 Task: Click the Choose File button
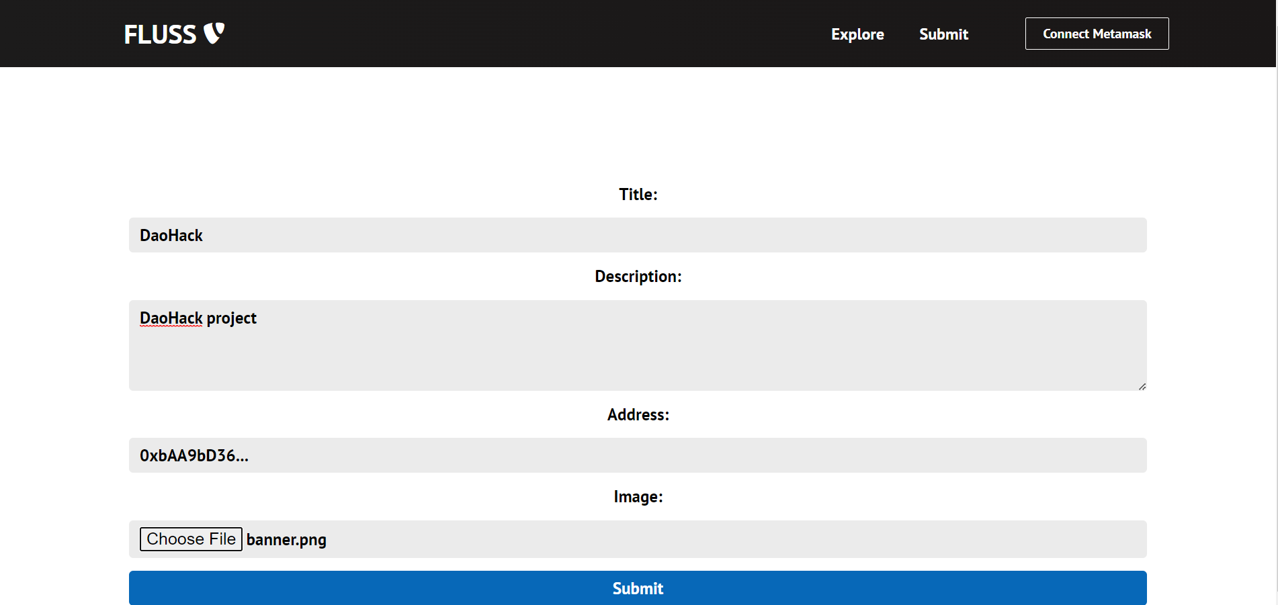click(x=191, y=539)
